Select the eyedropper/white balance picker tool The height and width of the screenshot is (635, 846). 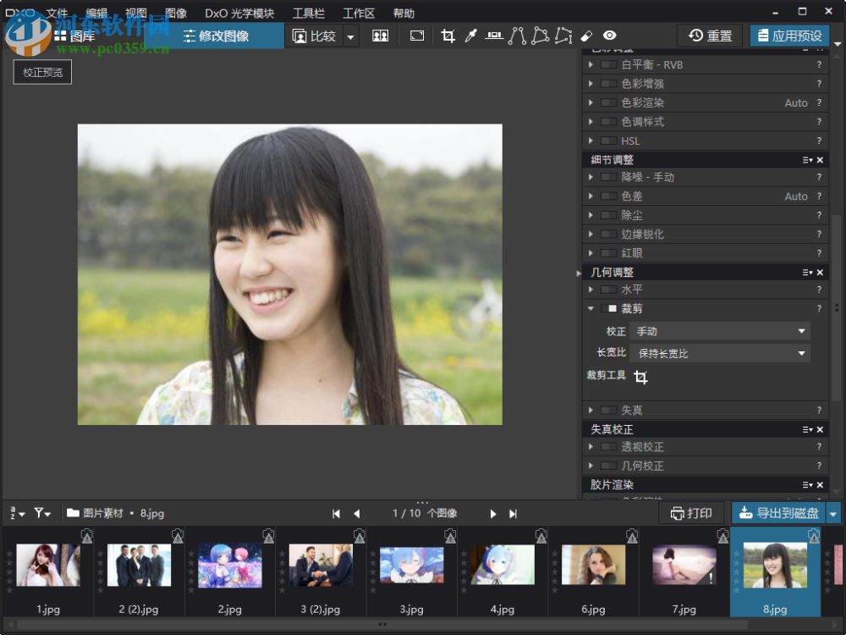(471, 36)
